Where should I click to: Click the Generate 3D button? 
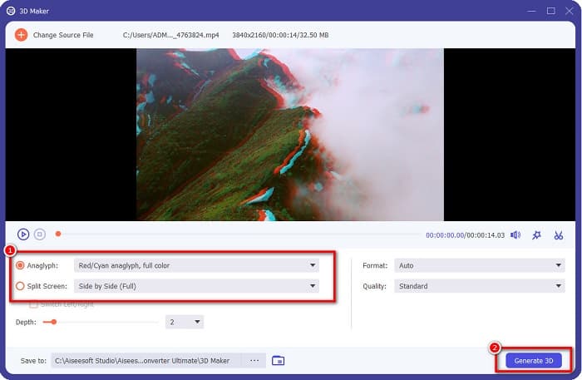(x=534, y=360)
